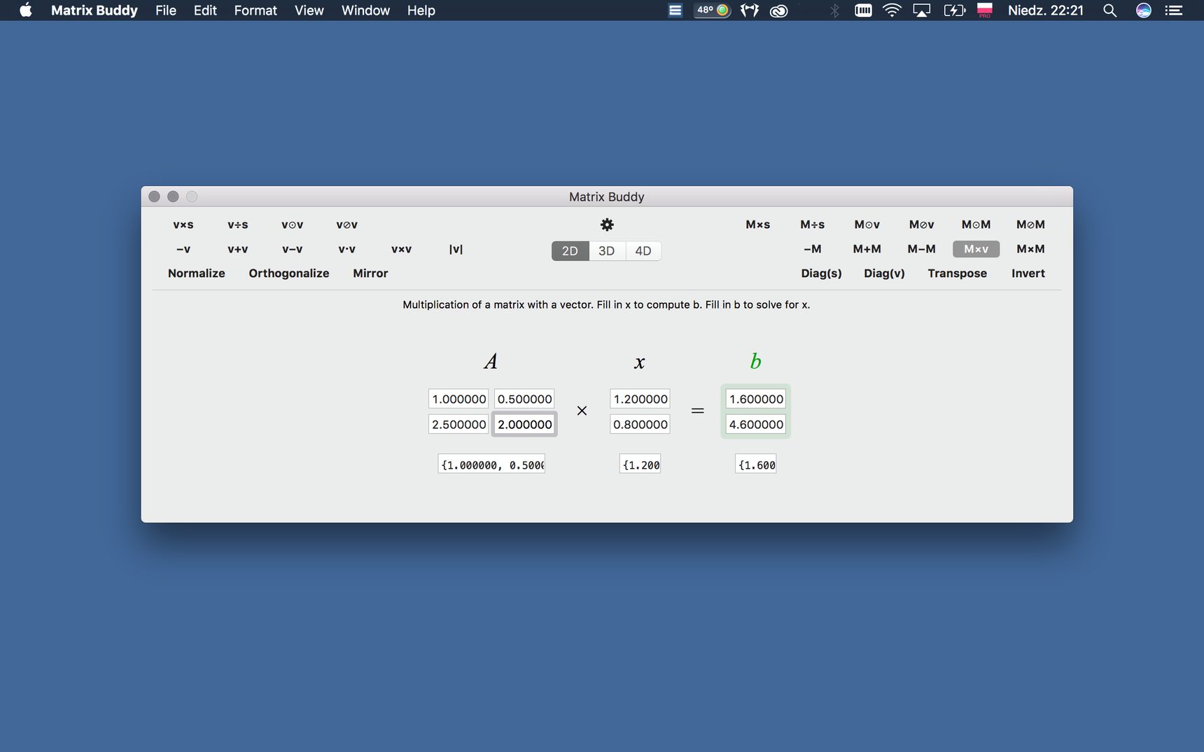
Task: Select the M×s matrix scalar multiplication
Action: (758, 225)
